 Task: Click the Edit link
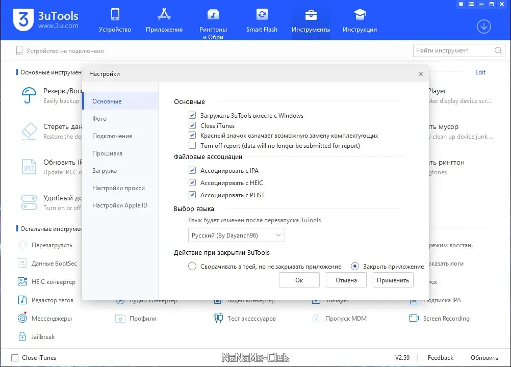coord(480,72)
